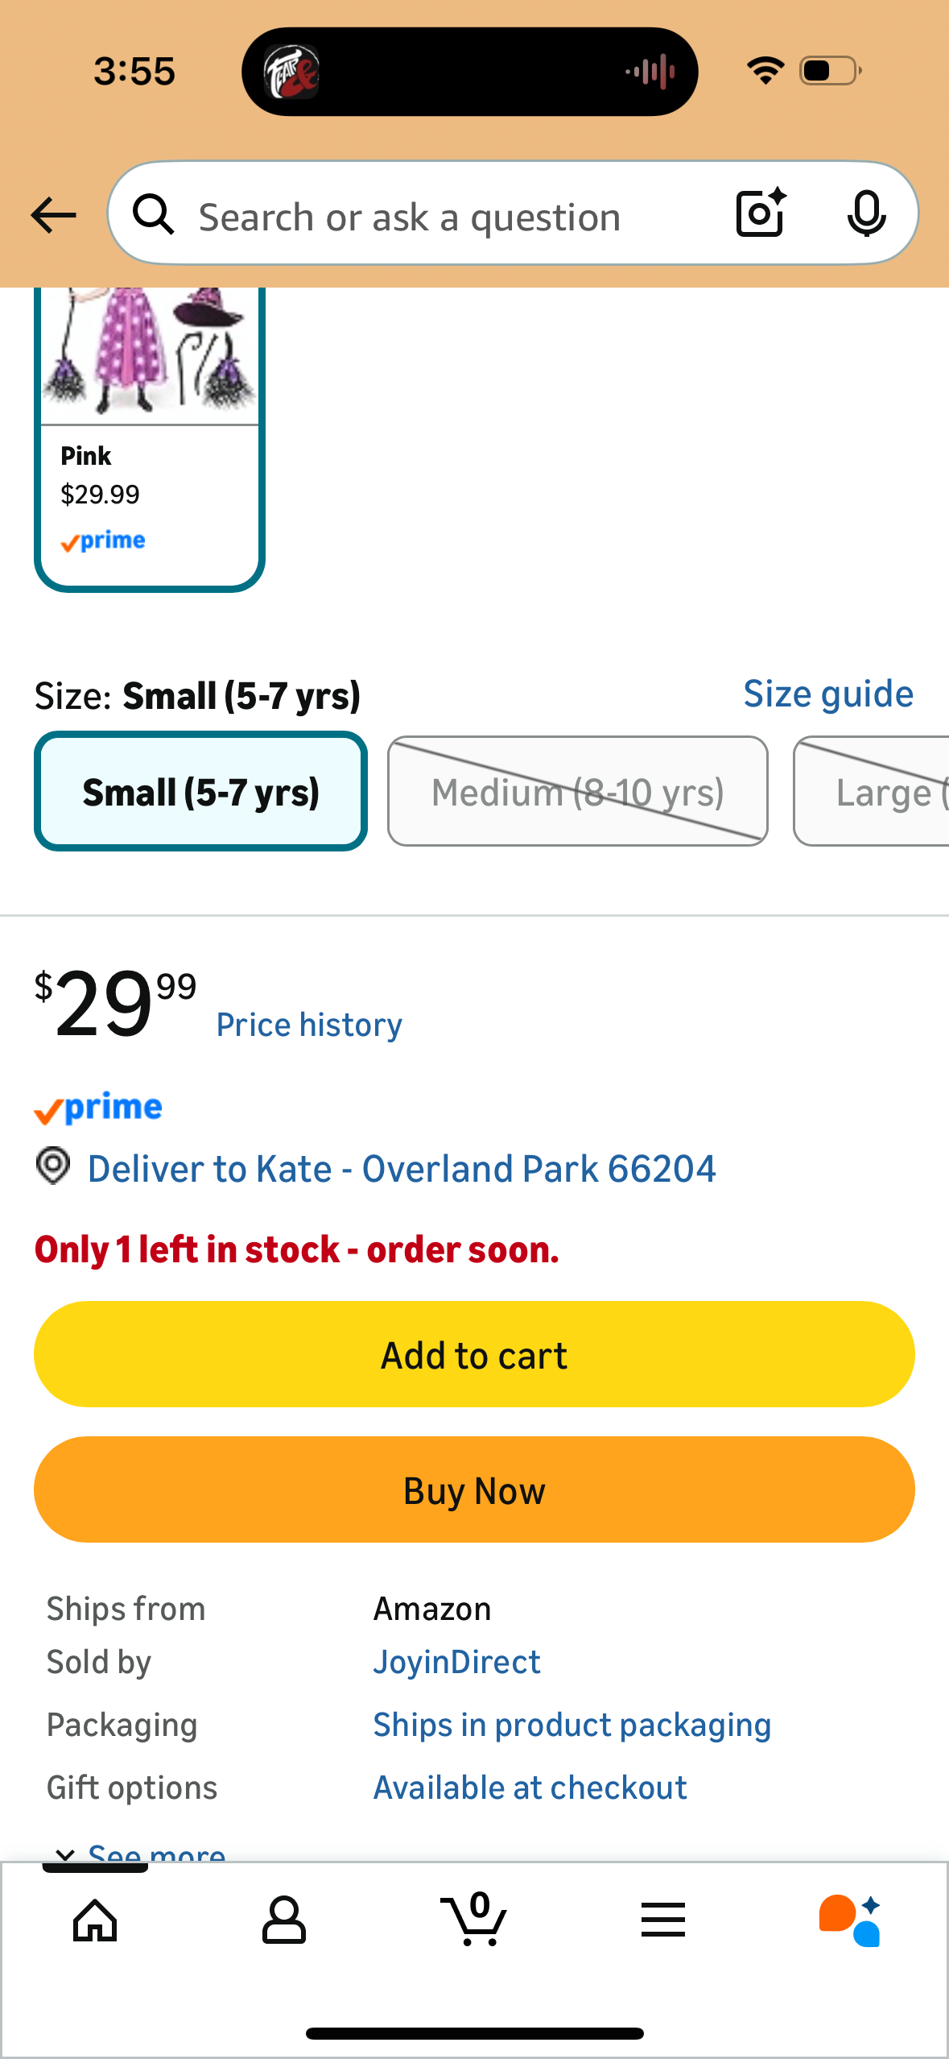
Task: Open camera lens search icon
Action: [x=761, y=213]
